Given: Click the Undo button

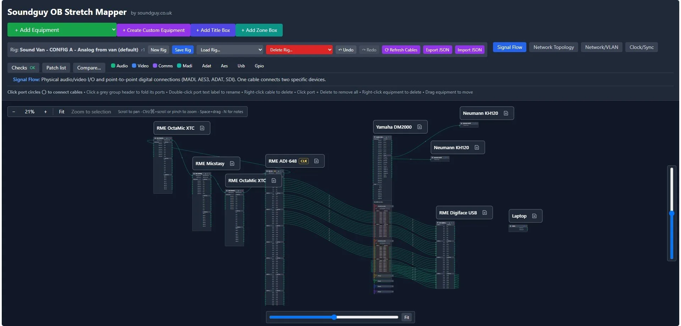Looking at the screenshot, I should coord(346,50).
